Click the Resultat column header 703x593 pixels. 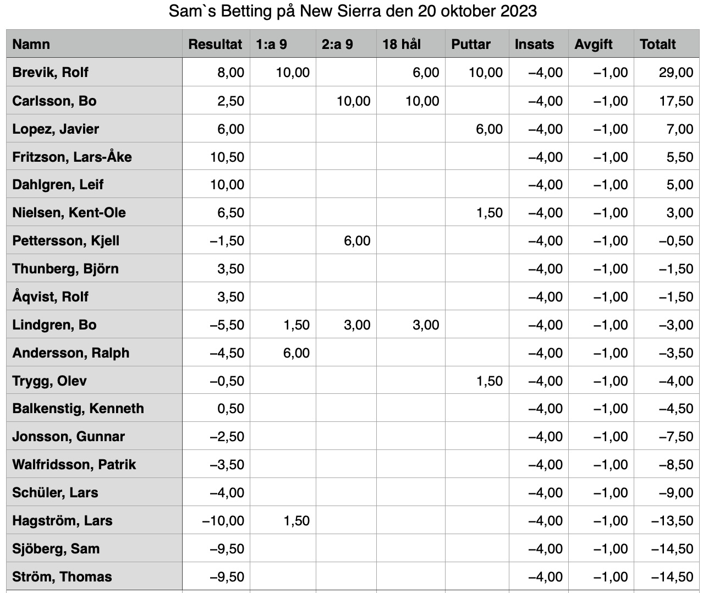click(x=216, y=44)
